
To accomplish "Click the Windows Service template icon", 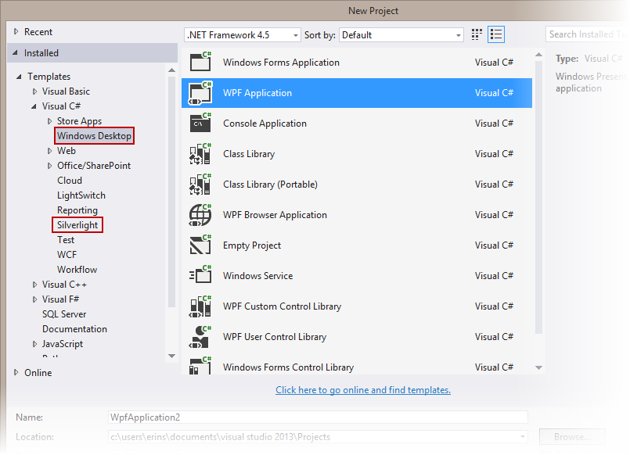I will pos(200,276).
